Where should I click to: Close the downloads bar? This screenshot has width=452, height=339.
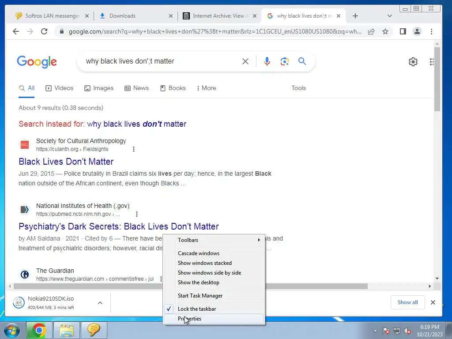(x=433, y=302)
